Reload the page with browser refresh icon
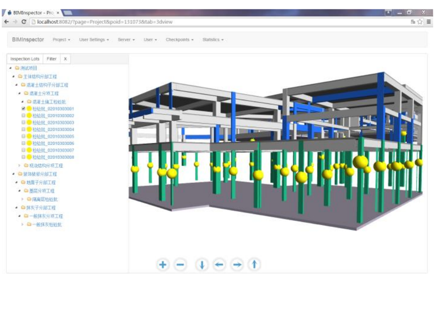 [x=24, y=21]
